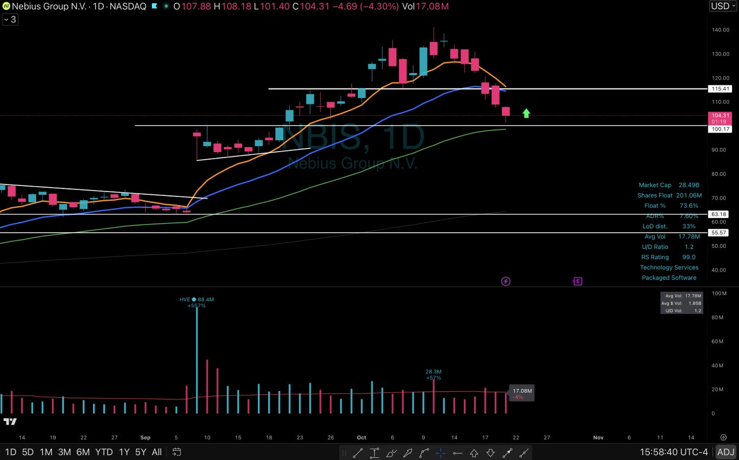This screenshot has height=460, width=739.
Task: Click the LoD dist. 33% stat
Action: [x=669, y=226]
